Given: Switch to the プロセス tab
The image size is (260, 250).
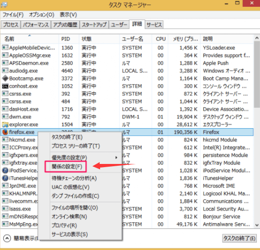Looking at the screenshot, I should point(11,25).
